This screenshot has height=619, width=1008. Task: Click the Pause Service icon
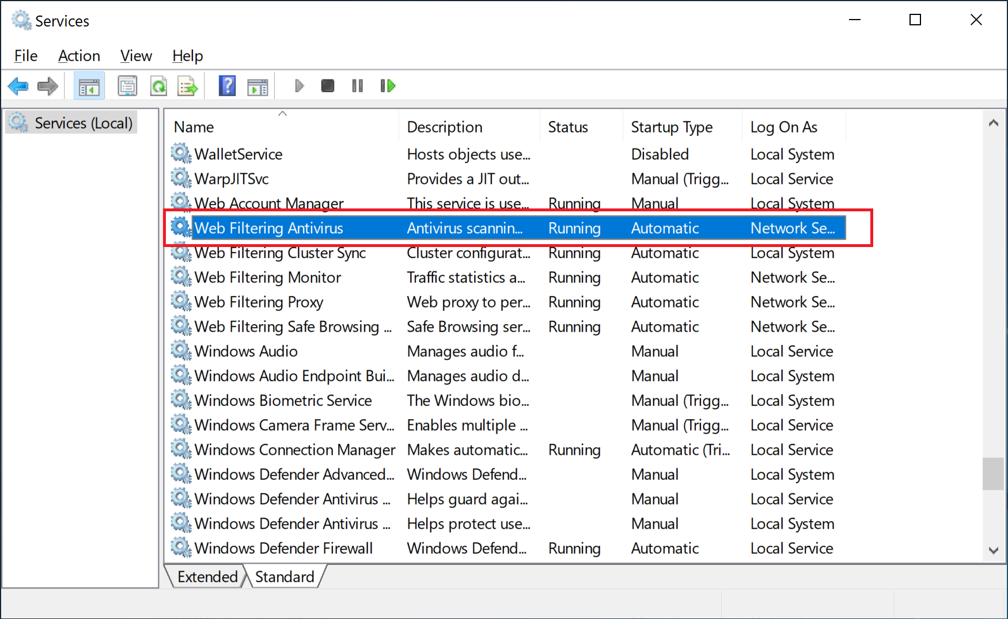tap(358, 86)
